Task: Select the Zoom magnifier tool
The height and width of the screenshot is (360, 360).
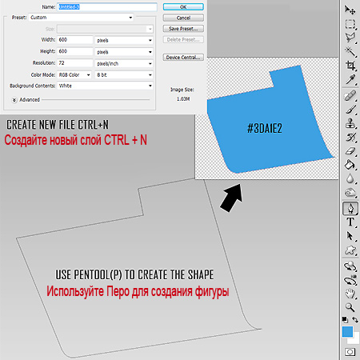Action: [x=350, y=307]
